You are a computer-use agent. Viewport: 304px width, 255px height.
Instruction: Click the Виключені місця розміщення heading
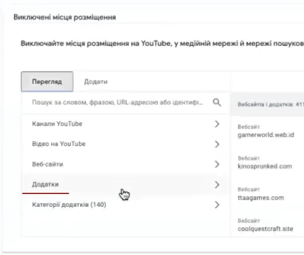65,17
